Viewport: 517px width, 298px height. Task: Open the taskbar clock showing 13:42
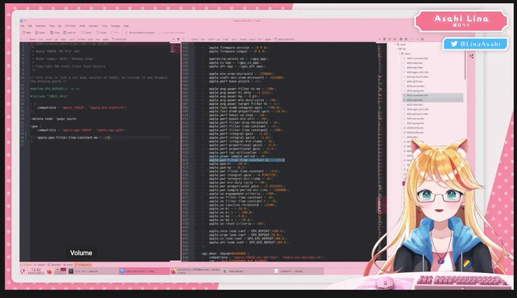tap(36, 271)
